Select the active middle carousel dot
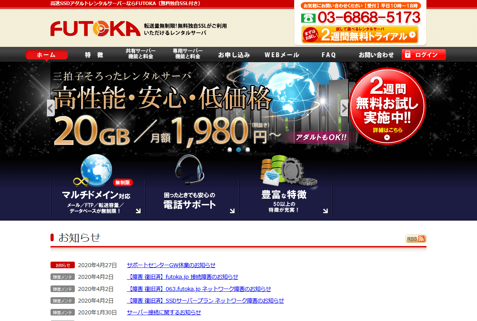Image resolution: width=477 pixels, height=321 pixels. (238, 150)
